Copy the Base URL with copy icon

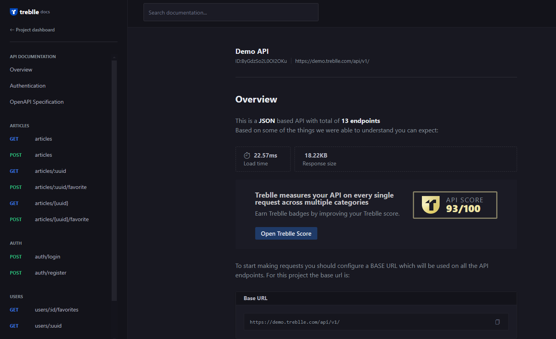[497, 322]
